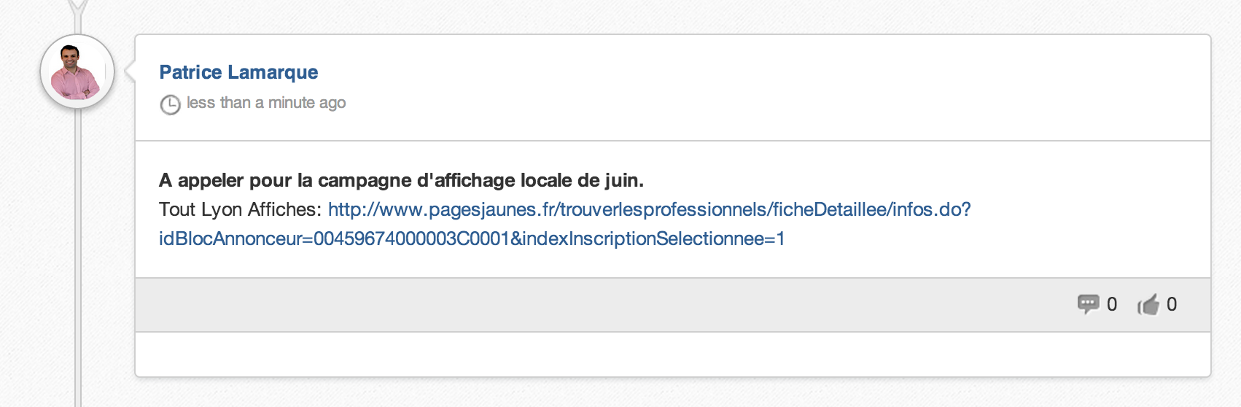The image size is (1241, 407).
Task: Click the Patrice Lamarque author name
Action: click(238, 72)
